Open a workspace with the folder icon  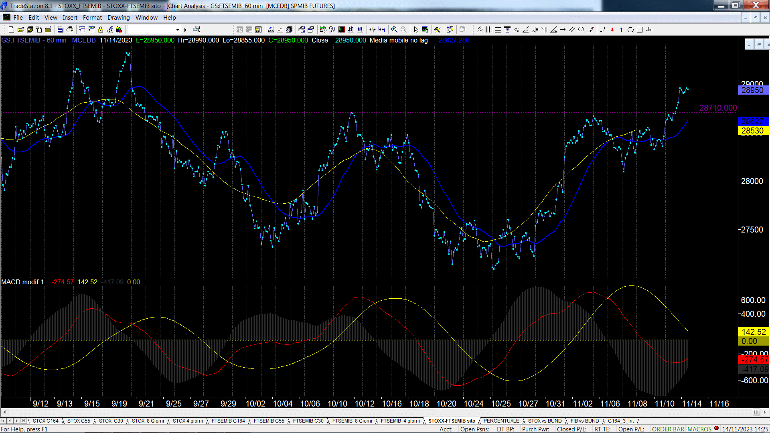click(20, 29)
